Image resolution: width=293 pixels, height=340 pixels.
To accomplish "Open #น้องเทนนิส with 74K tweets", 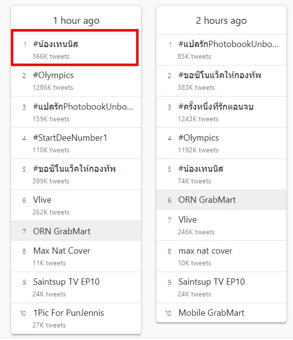I will point(200,169).
